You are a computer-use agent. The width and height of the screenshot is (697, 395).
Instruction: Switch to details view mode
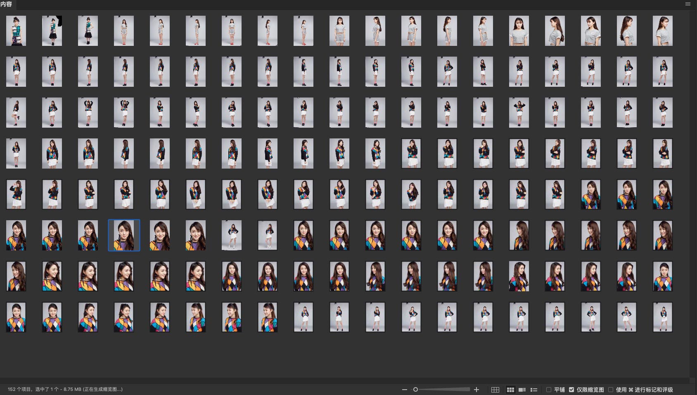tap(522, 390)
